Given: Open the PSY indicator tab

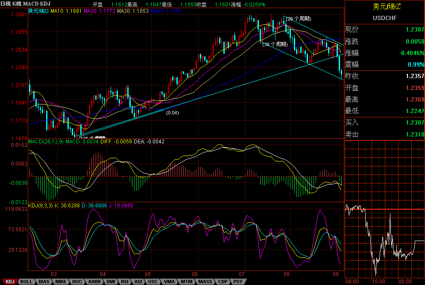Looking at the screenshot, I should [238, 282].
